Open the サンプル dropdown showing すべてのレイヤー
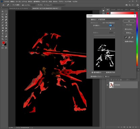The image size is (140, 129). tap(55, 5)
